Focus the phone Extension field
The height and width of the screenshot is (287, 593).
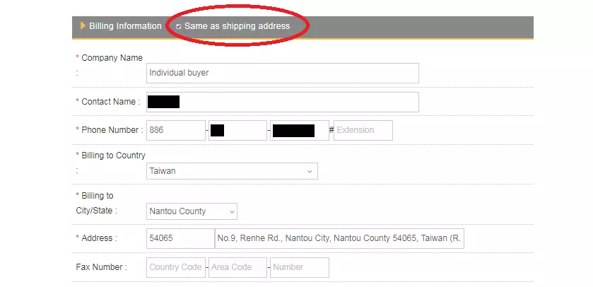(x=363, y=130)
